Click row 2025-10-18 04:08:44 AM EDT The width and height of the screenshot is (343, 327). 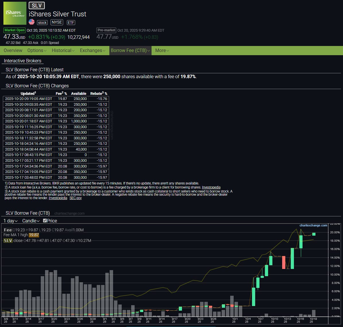(56, 149)
